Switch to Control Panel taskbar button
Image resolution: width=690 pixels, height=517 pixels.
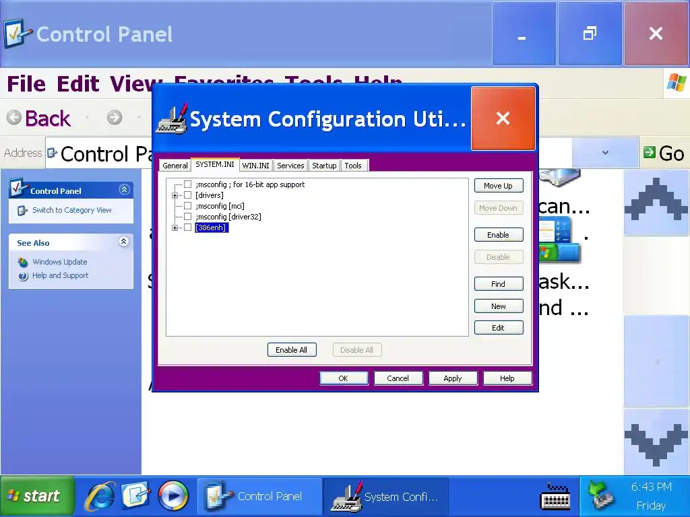point(259,496)
